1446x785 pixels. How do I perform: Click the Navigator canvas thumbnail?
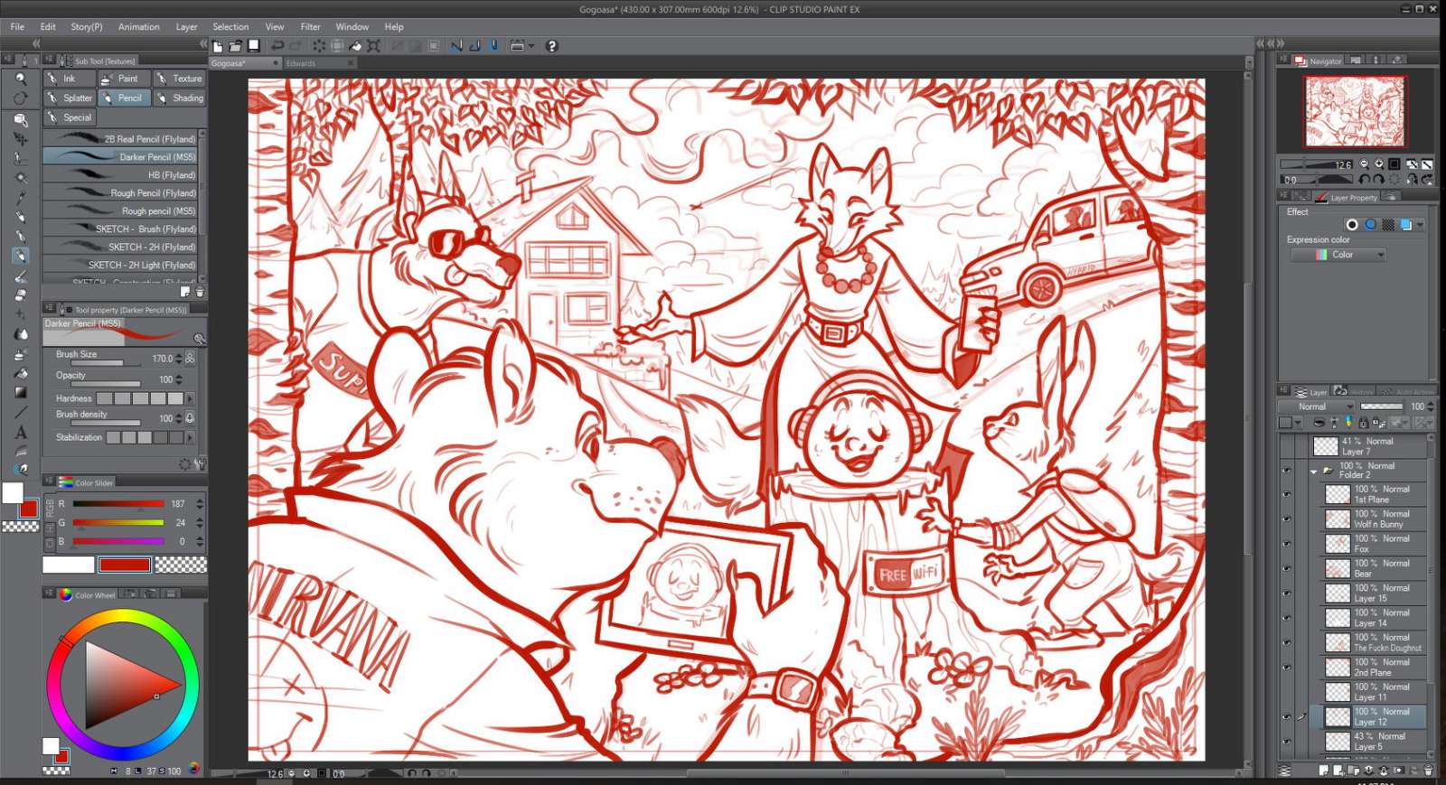point(1355,111)
